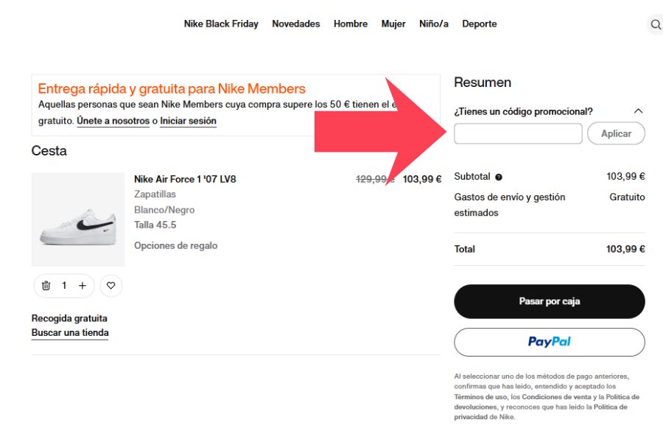Remove item with the trash icon

[x=46, y=286]
